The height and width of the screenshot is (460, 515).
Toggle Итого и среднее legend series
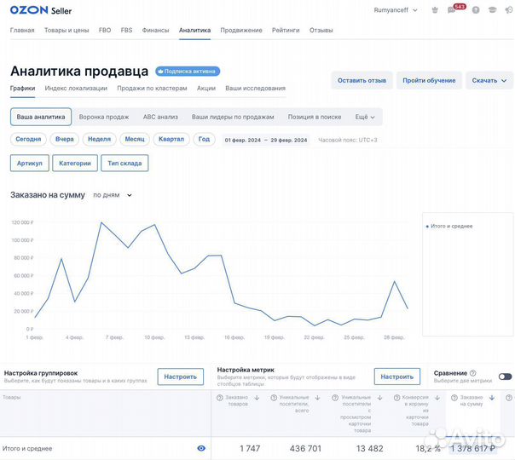[449, 226]
